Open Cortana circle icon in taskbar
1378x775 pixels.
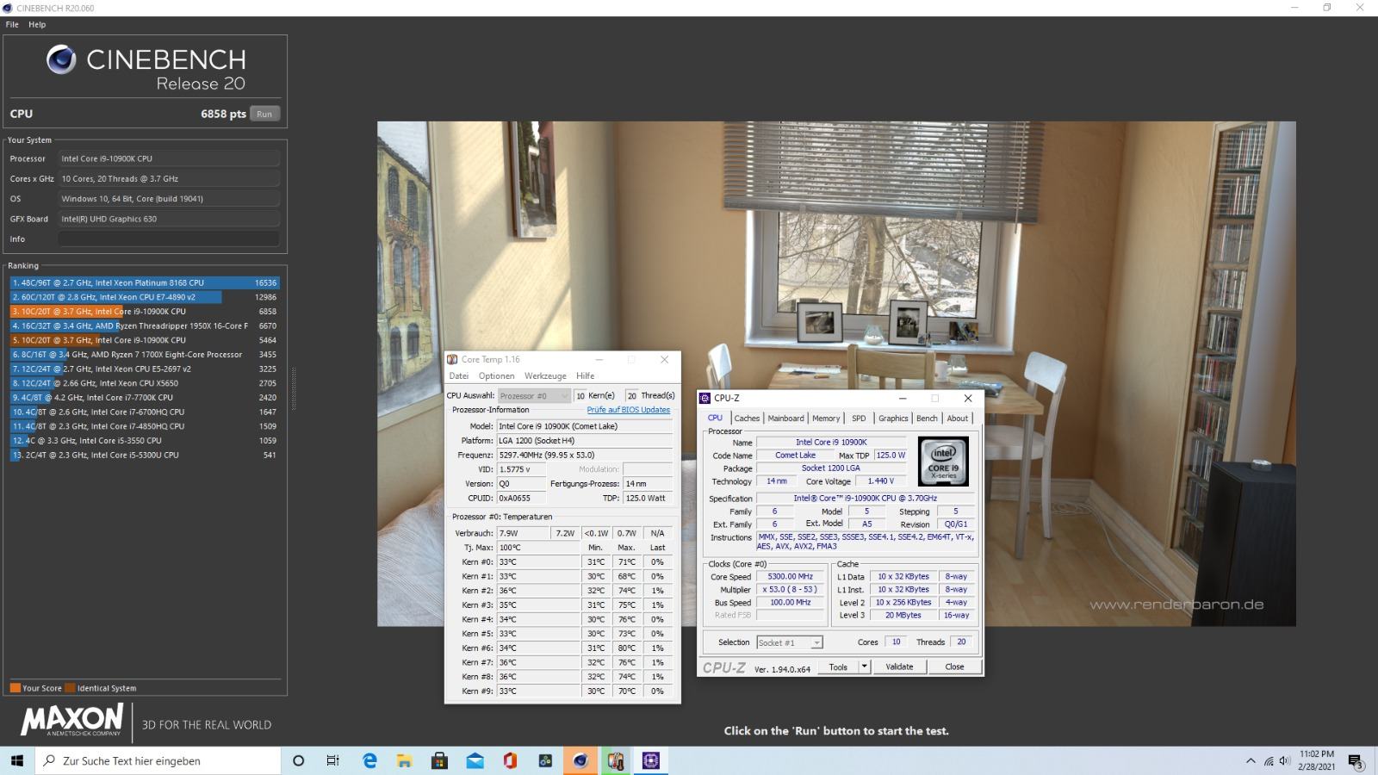pos(299,760)
